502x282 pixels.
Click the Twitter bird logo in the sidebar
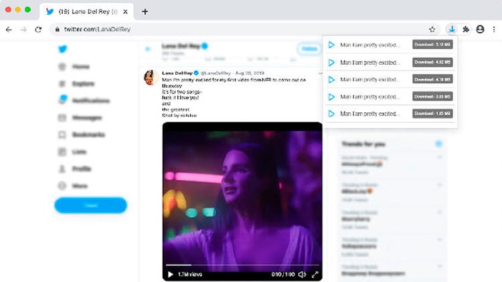pyautogui.click(x=64, y=47)
